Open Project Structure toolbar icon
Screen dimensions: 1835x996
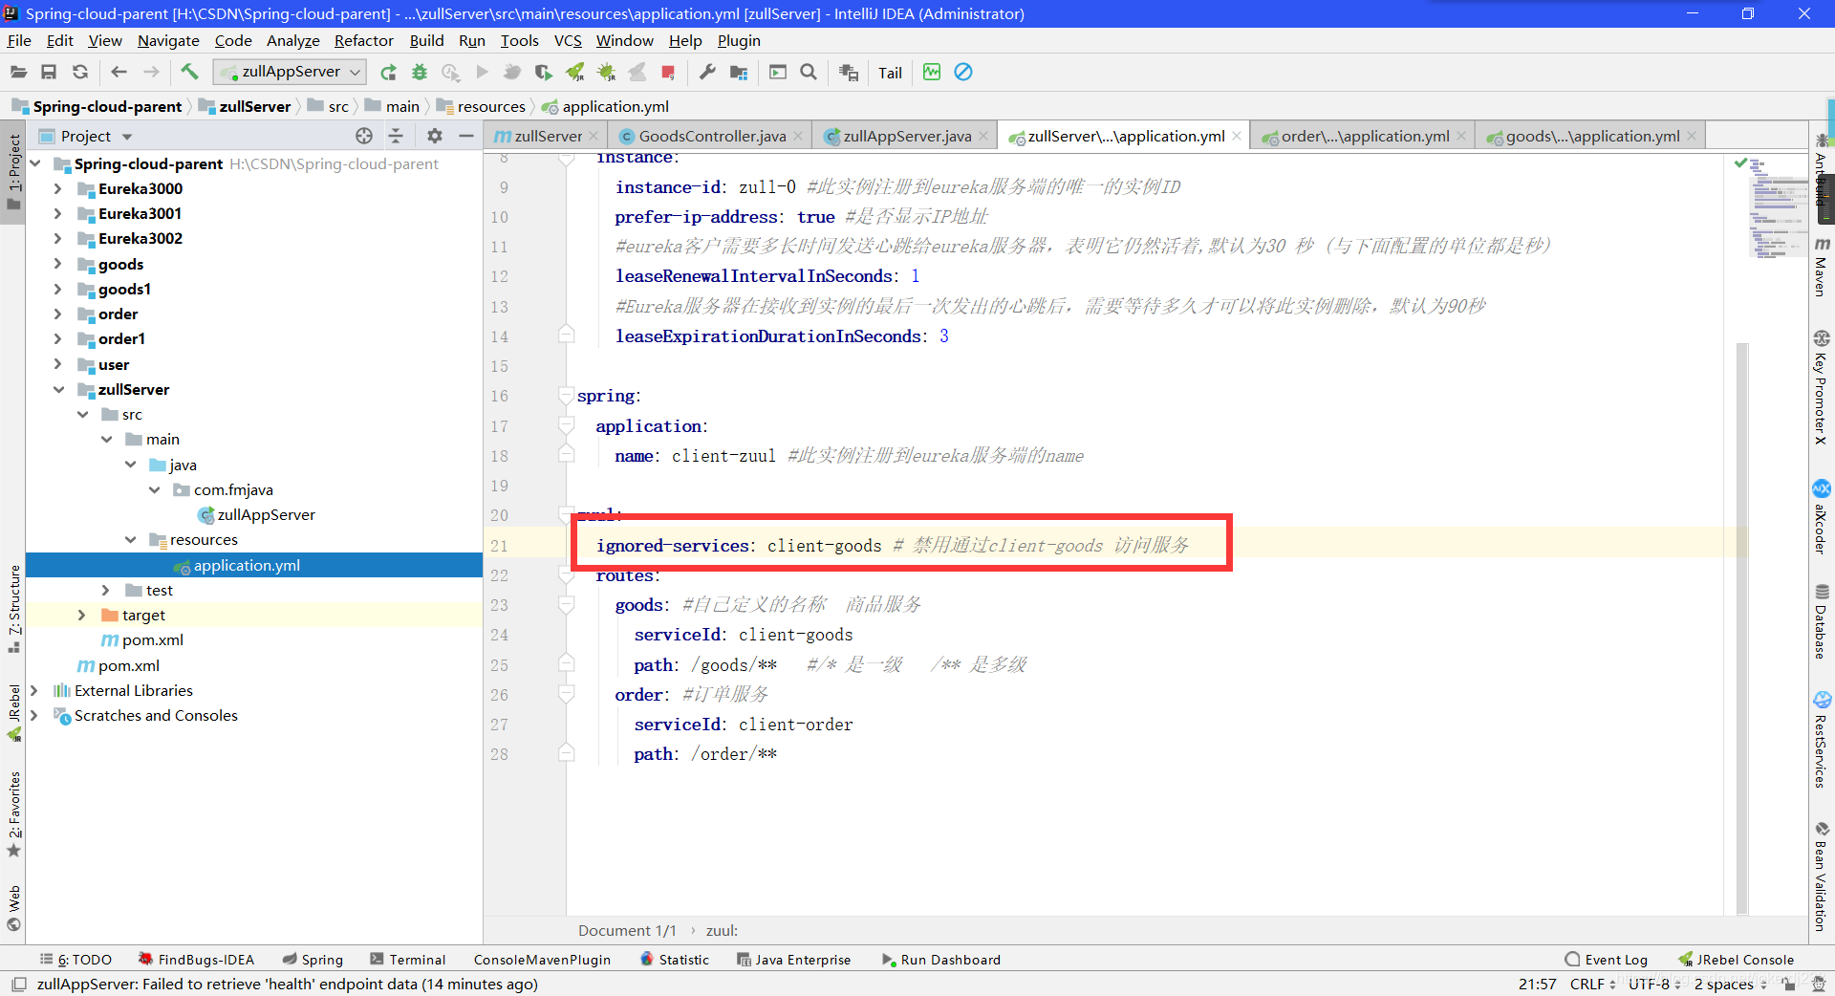[x=739, y=72]
